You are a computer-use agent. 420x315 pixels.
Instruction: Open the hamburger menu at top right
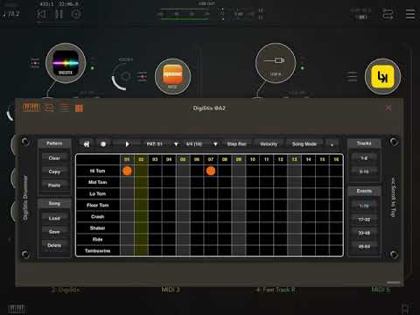[410, 14]
